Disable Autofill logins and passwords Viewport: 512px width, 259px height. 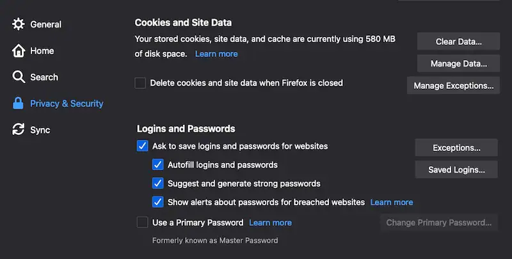pyautogui.click(x=157, y=165)
